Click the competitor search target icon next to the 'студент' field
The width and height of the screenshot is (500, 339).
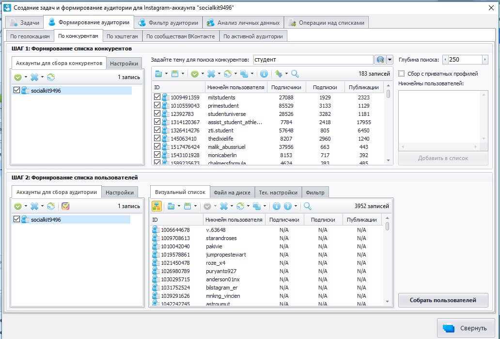(x=380, y=60)
